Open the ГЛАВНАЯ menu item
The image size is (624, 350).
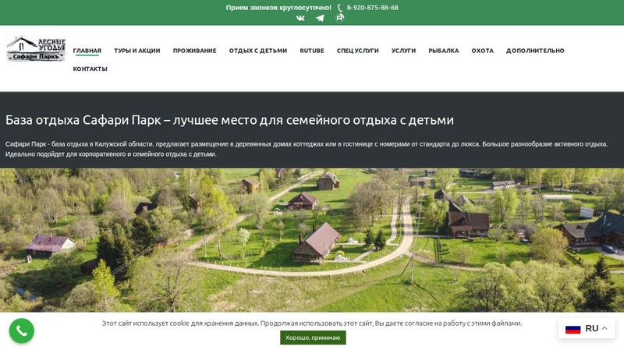pos(87,51)
